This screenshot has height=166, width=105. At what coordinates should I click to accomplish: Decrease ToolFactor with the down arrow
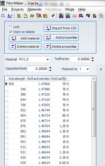click(93, 61)
